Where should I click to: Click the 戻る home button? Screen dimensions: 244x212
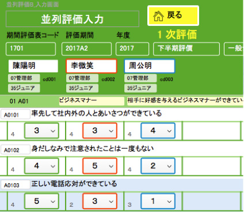coord(173,16)
